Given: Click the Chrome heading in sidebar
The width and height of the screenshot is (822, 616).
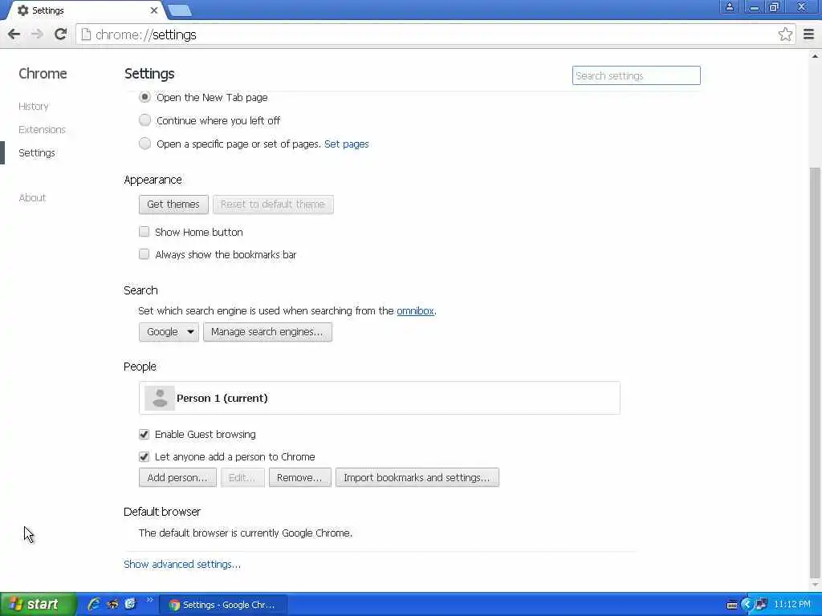Looking at the screenshot, I should [x=43, y=73].
